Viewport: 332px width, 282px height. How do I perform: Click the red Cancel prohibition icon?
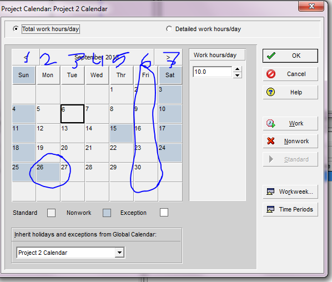point(271,74)
